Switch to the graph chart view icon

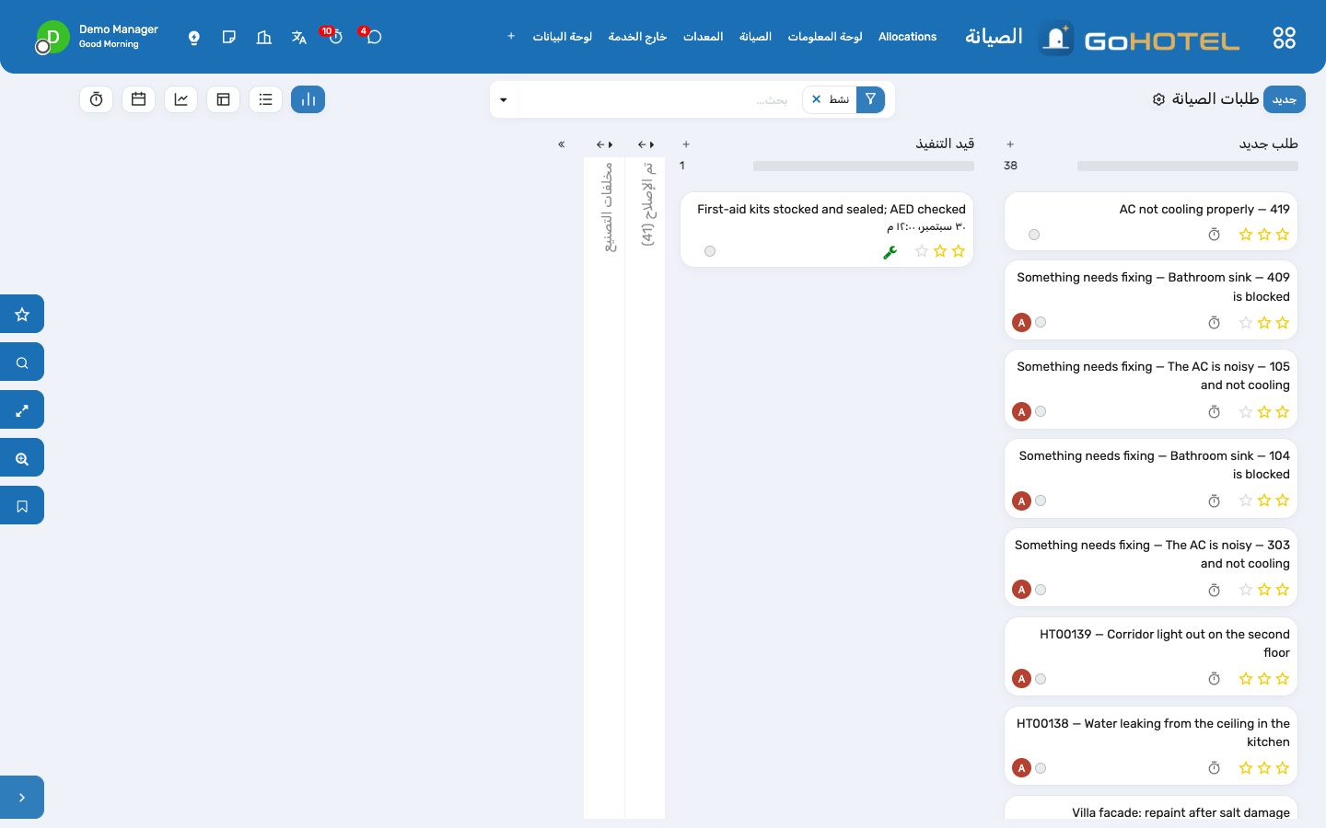click(181, 99)
